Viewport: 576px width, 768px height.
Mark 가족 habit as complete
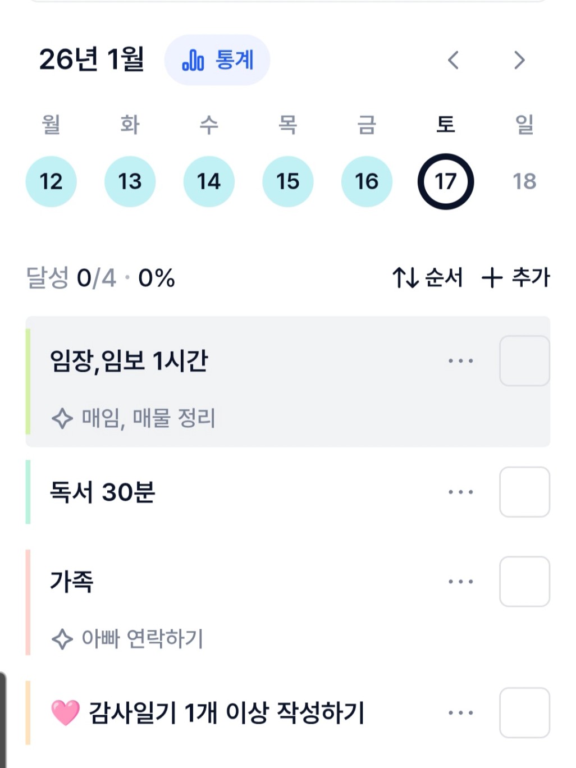point(524,582)
